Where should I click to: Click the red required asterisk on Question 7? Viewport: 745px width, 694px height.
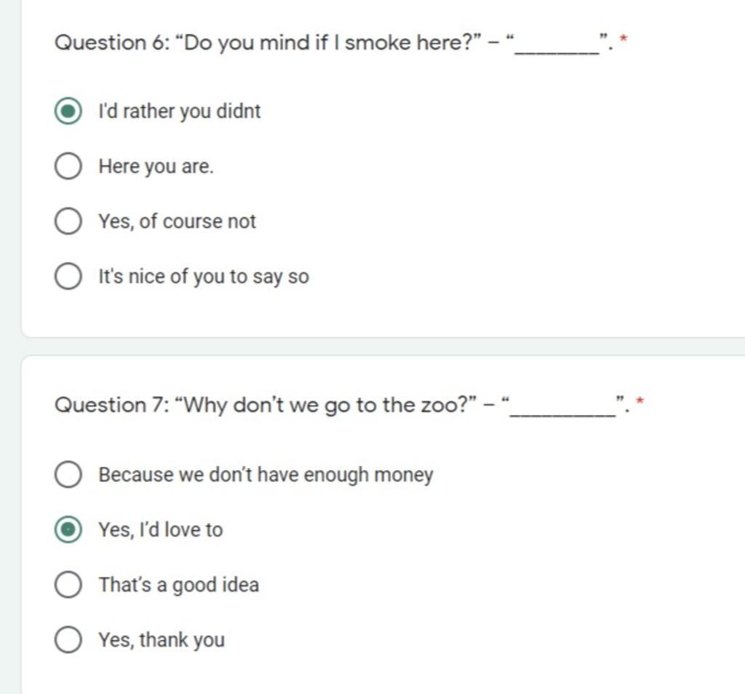pyautogui.click(x=640, y=401)
